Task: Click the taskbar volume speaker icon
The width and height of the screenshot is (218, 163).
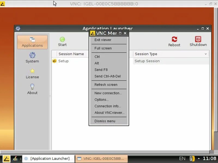Action: 192,159
